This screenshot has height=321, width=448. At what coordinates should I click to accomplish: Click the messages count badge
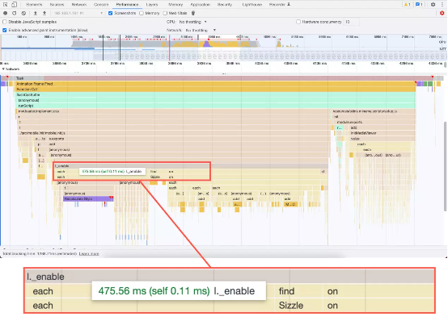(x=419, y=4)
